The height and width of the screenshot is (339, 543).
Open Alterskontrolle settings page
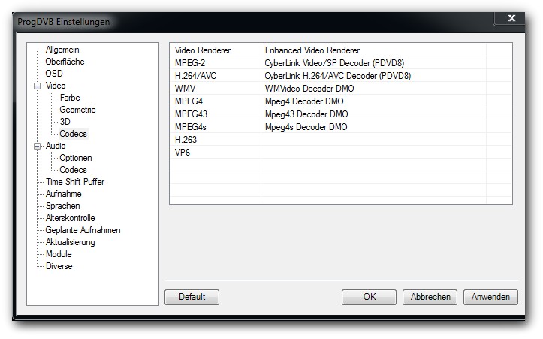(71, 218)
